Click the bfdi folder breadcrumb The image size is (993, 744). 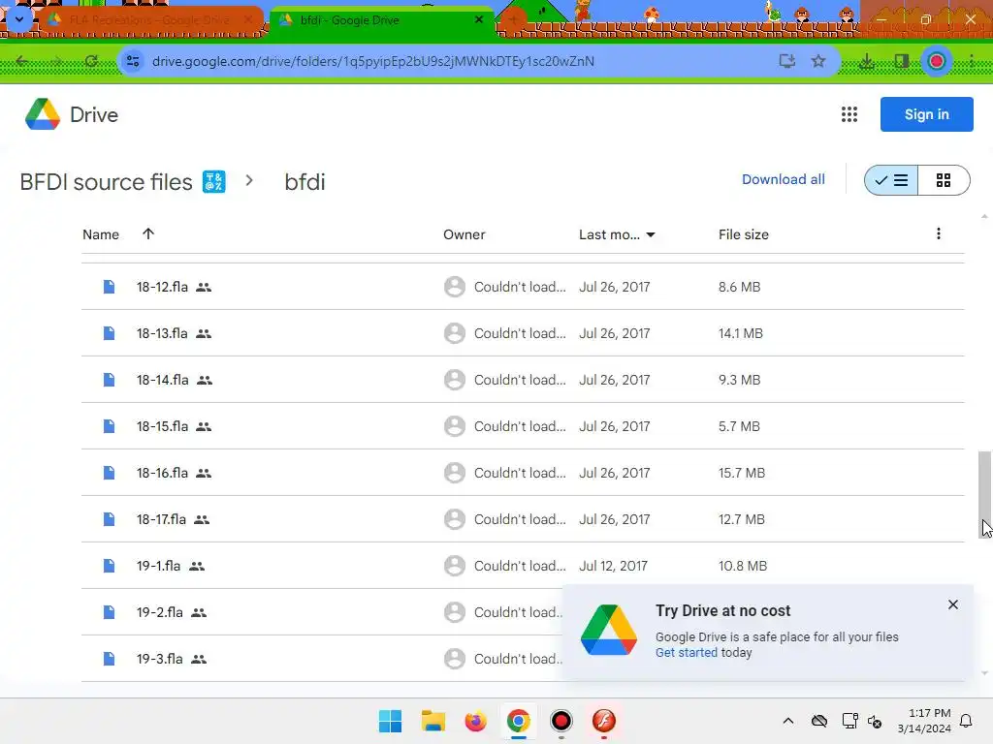click(x=304, y=182)
